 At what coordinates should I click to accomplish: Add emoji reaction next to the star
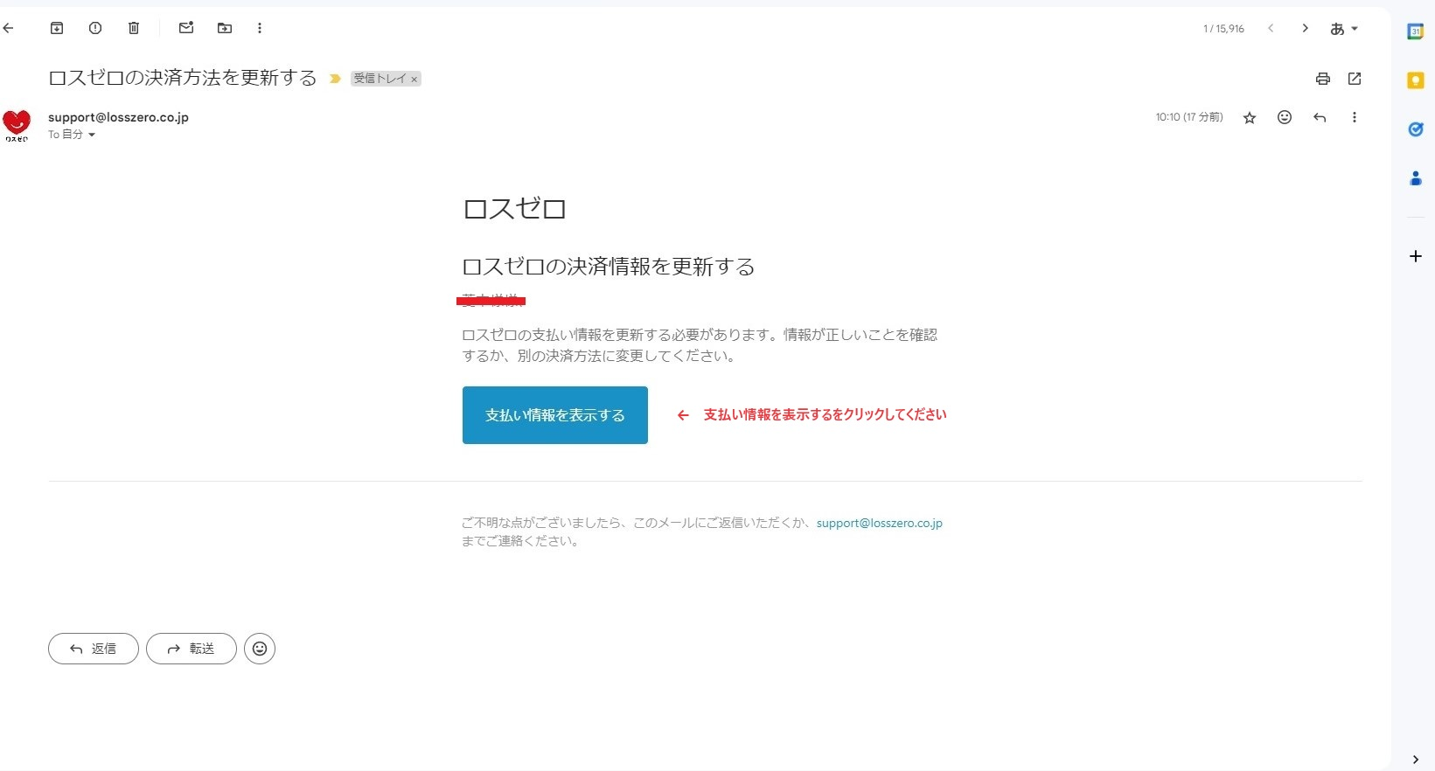click(1285, 117)
